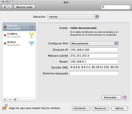Image resolution: width=132 pixels, height=114 pixels.
Task: Add a new network service with the plus button
Action: pyautogui.click(x=5, y=100)
